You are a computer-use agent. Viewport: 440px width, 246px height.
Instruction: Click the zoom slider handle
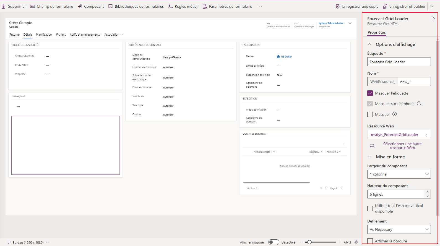[309, 242]
